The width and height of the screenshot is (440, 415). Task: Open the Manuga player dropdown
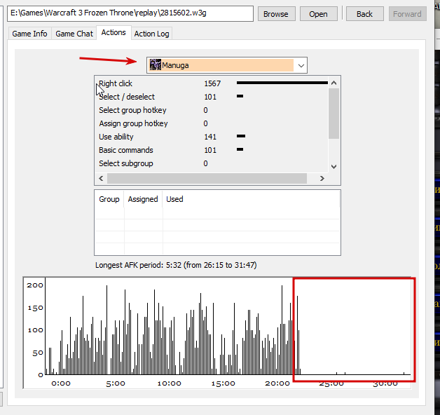tap(227, 65)
